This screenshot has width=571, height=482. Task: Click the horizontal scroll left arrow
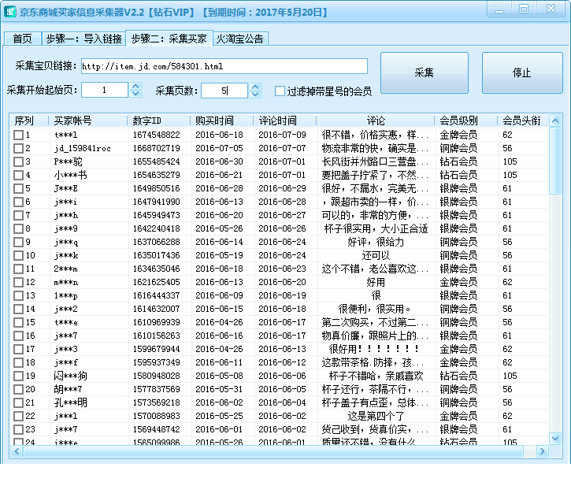click(17, 451)
